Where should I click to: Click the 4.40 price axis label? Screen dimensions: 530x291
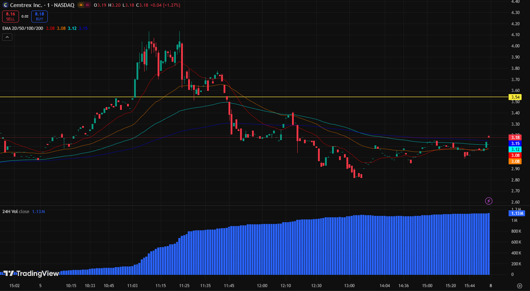[x=515, y=2]
